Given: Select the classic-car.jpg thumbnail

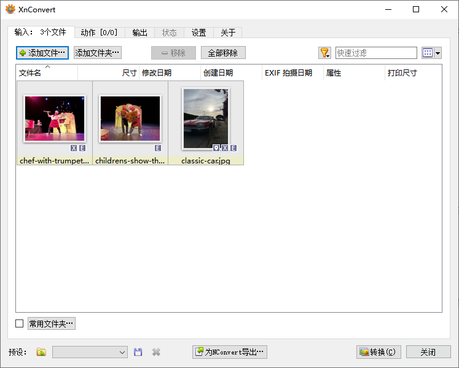Looking at the screenshot, I should pyautogui.click(x=206, y=120).
